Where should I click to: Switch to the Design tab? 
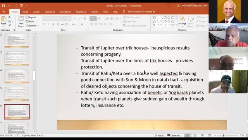click(36, 12)
